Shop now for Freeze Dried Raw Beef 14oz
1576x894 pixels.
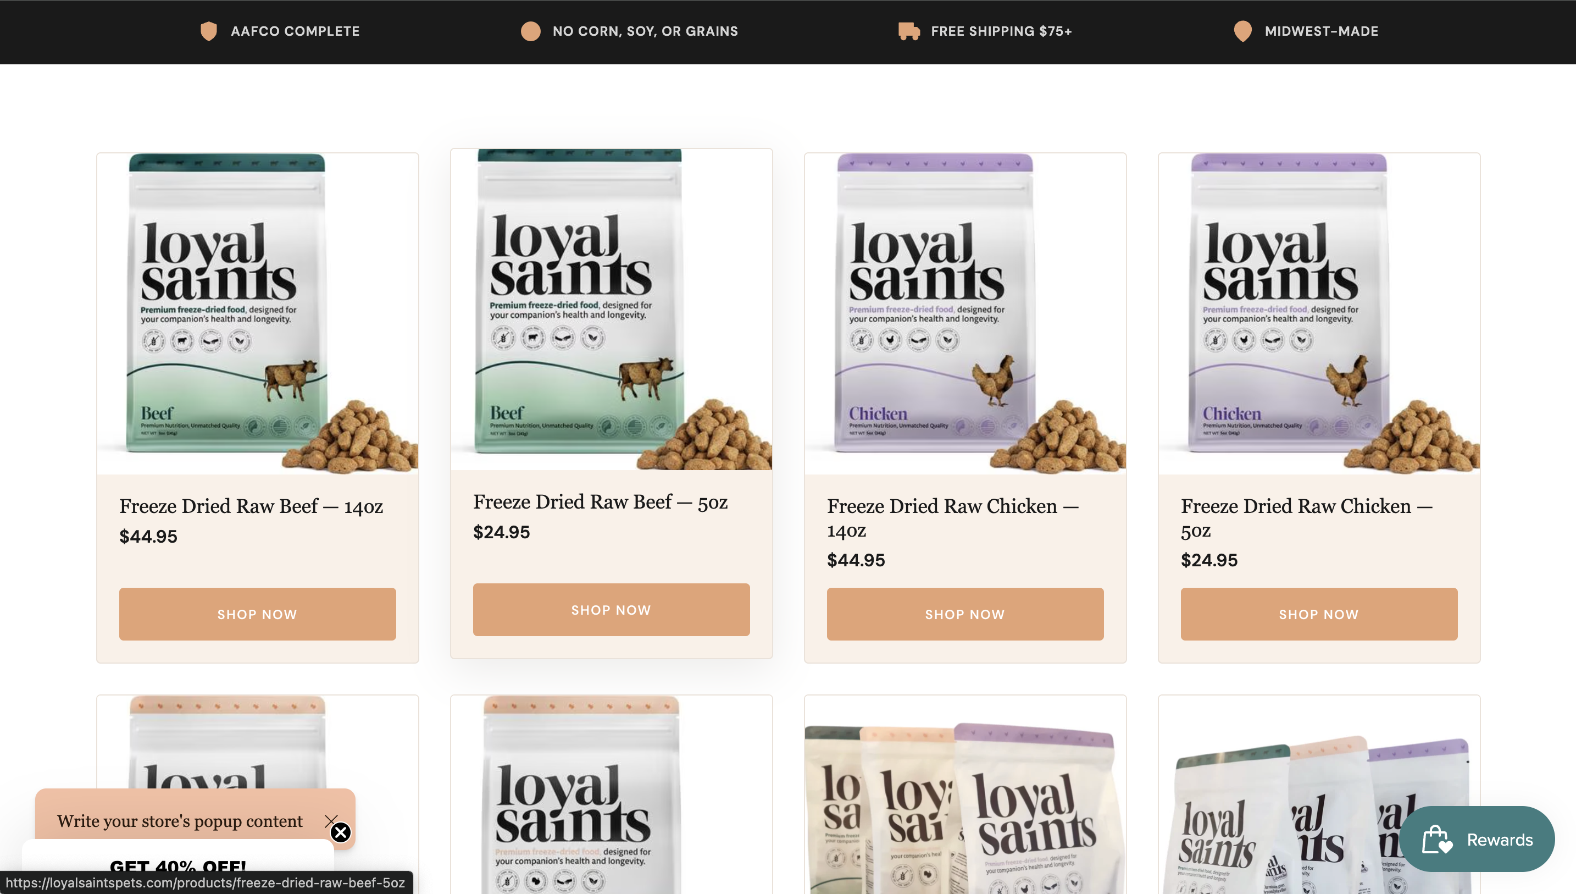(257, 614)
